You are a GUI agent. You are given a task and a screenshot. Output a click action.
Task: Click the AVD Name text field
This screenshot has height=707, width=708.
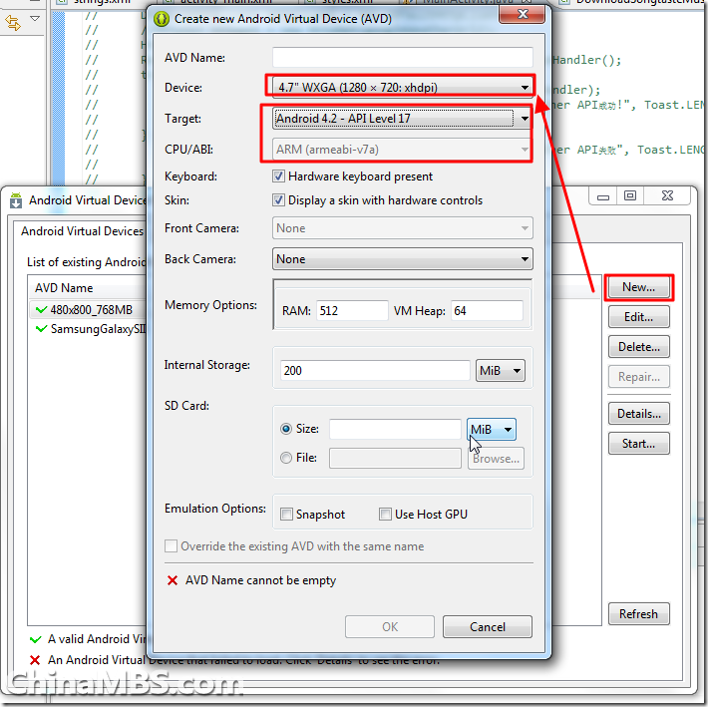[x=402, y=58]
